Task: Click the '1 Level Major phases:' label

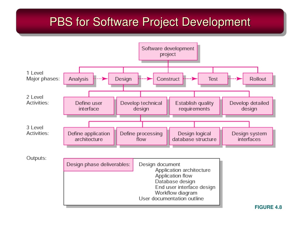Action: pyautogui.click(x=43, y=76)
